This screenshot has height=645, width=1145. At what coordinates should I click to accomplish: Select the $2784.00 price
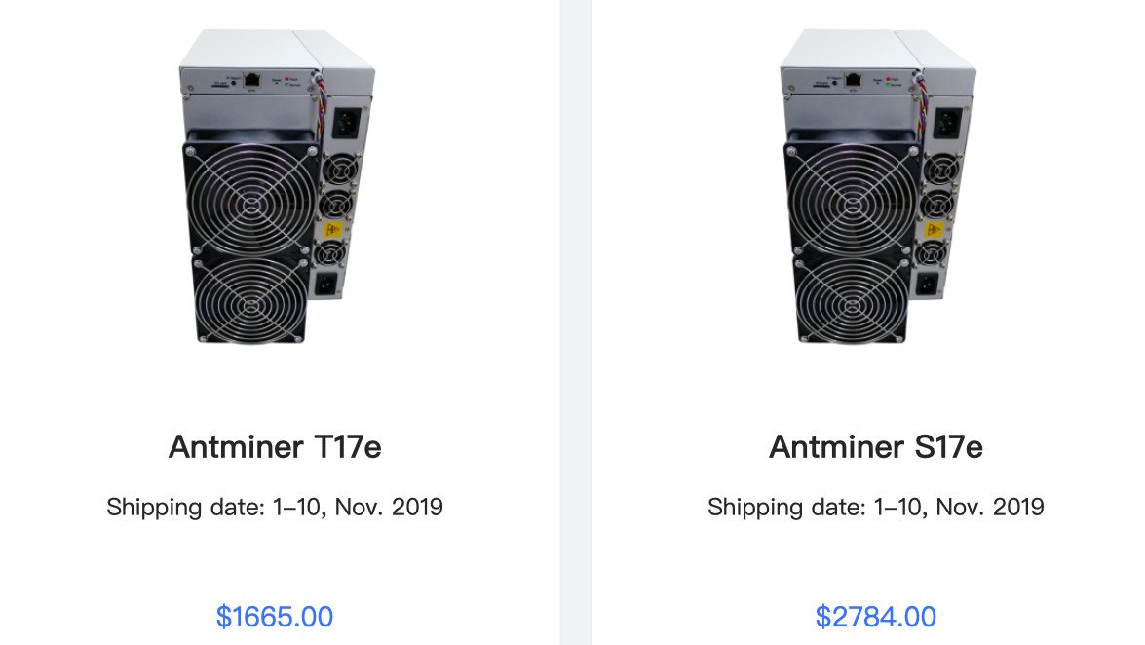[876, 617]
